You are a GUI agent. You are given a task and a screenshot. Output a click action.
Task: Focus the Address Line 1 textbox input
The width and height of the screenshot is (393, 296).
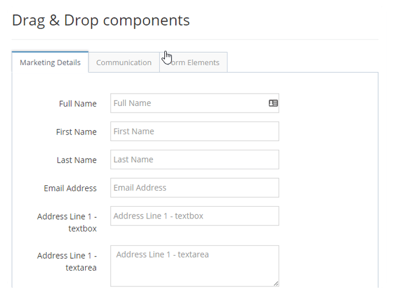point(195,216)
